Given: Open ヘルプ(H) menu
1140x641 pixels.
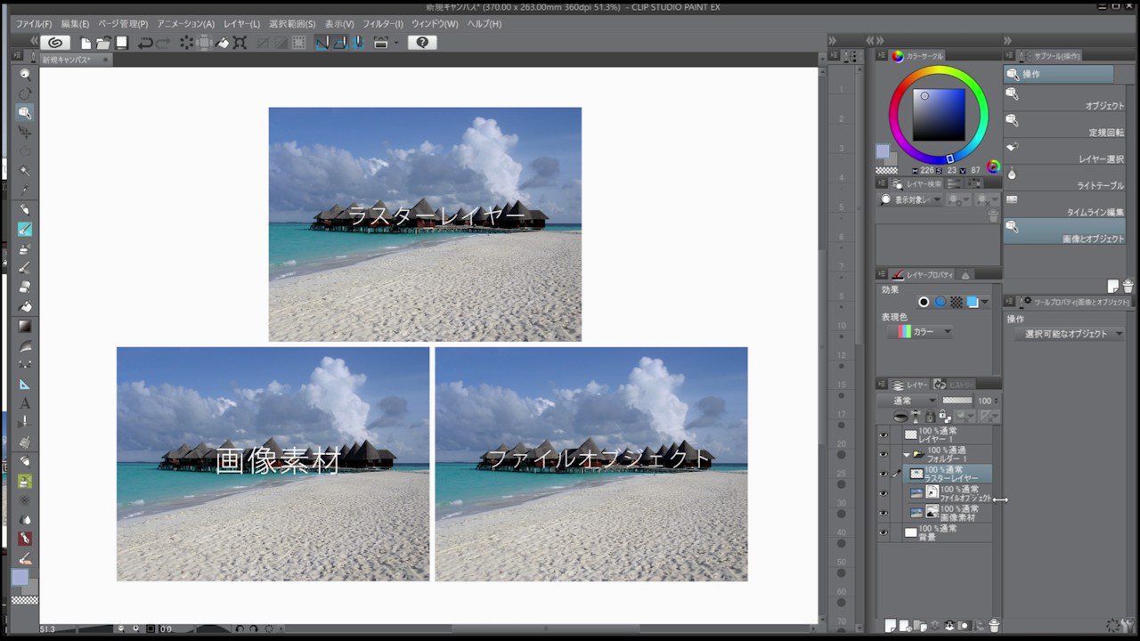Looking at the screenshot, I should point(484,23).
